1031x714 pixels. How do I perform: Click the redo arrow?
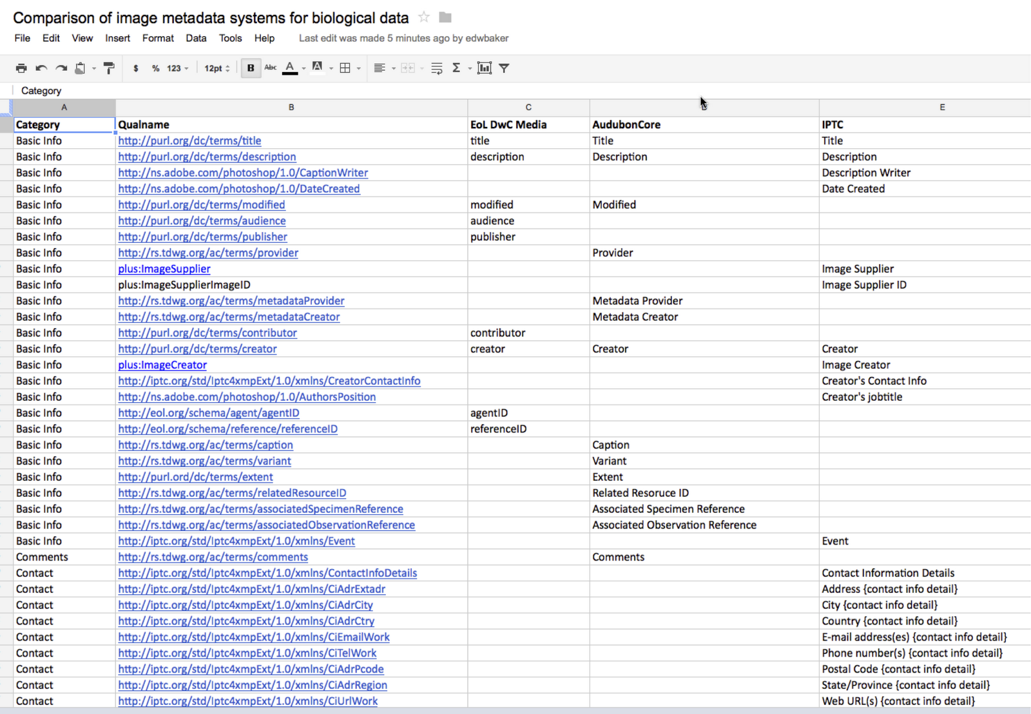[61, 68]
